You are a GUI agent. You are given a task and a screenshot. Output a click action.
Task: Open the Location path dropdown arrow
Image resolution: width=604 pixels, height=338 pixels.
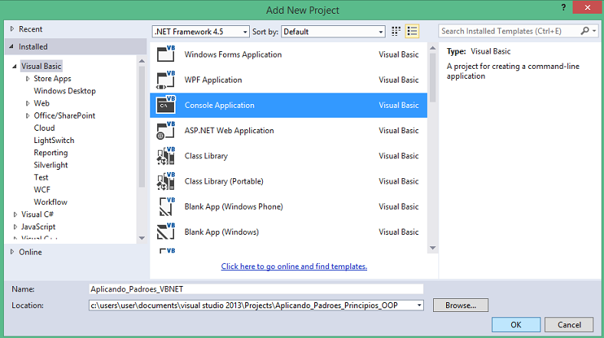tap(419, 305)
